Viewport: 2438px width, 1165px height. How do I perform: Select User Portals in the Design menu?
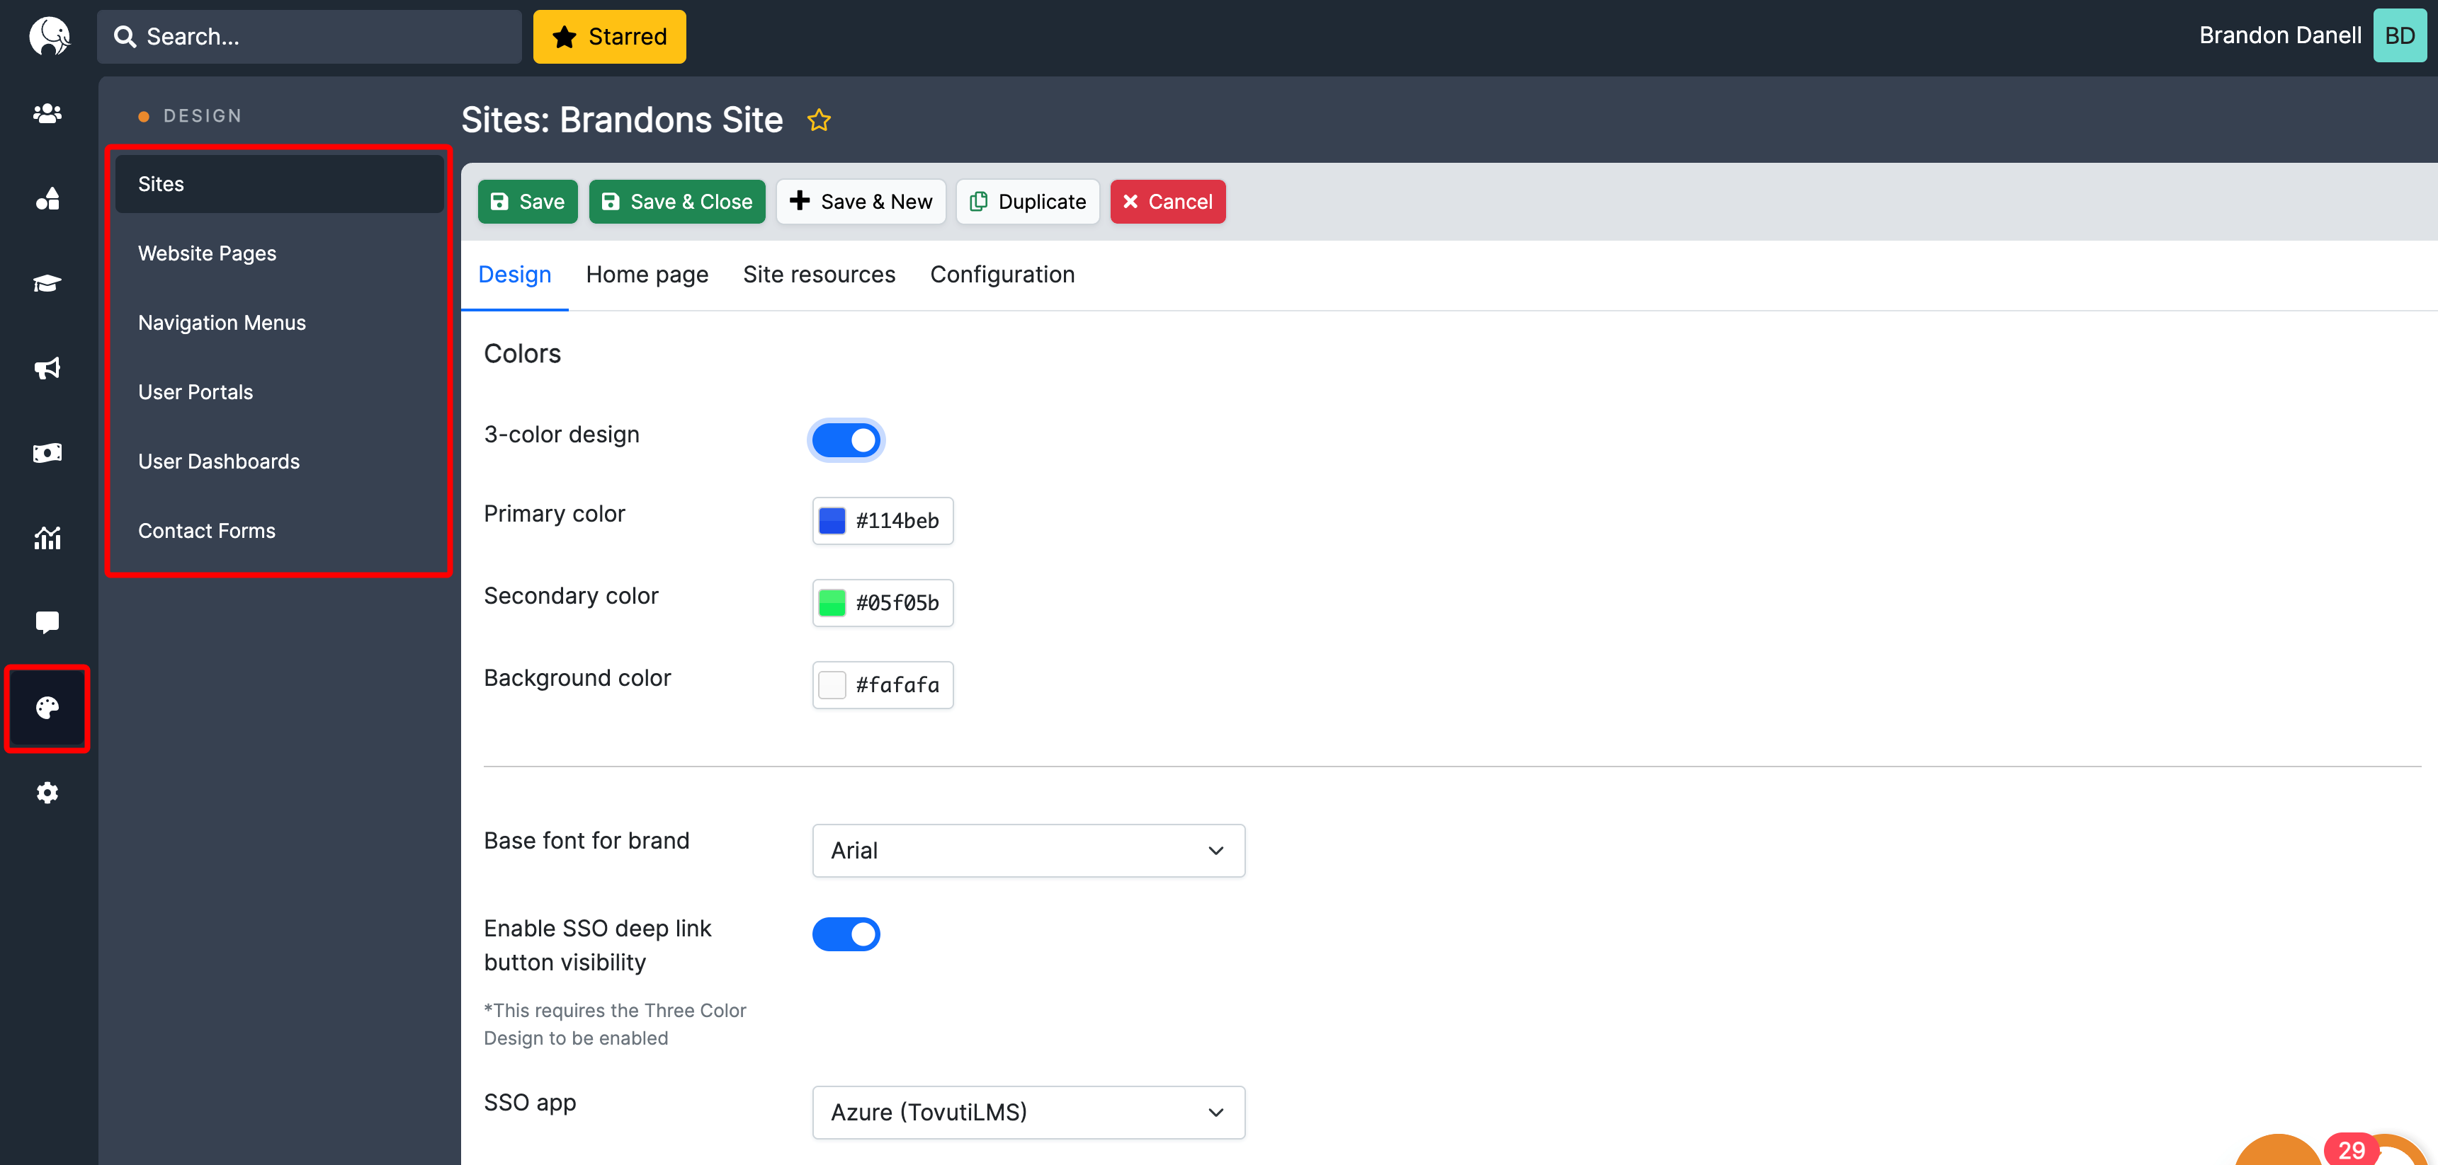(x=279, y=391)
